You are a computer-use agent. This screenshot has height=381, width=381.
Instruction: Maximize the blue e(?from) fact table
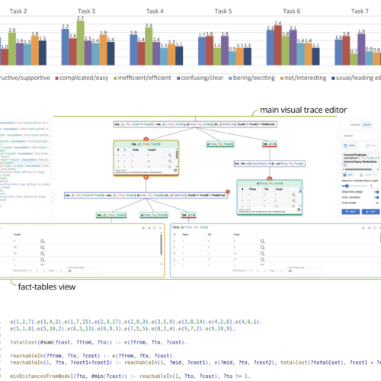374,228
